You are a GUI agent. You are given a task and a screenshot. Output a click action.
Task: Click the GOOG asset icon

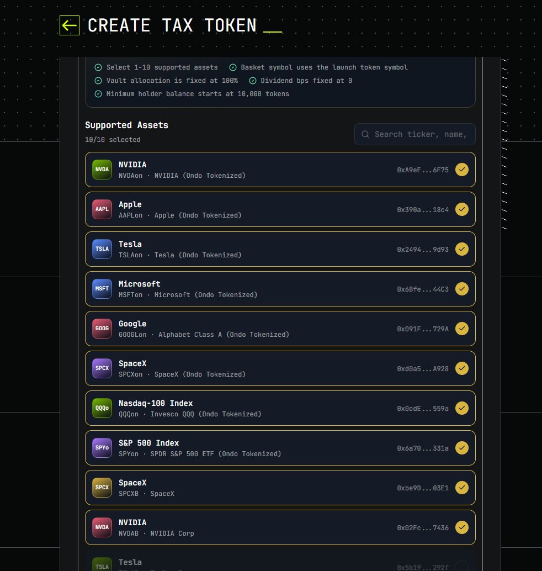point(102,328)
